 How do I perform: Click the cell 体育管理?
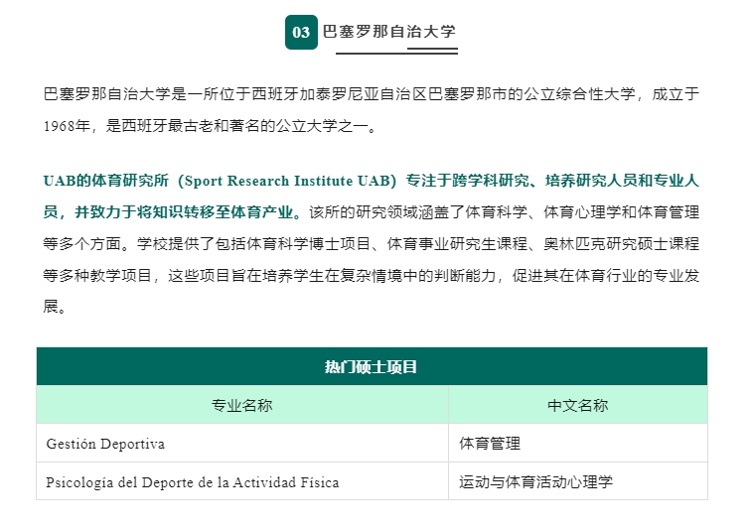click(x=578, y=444)
